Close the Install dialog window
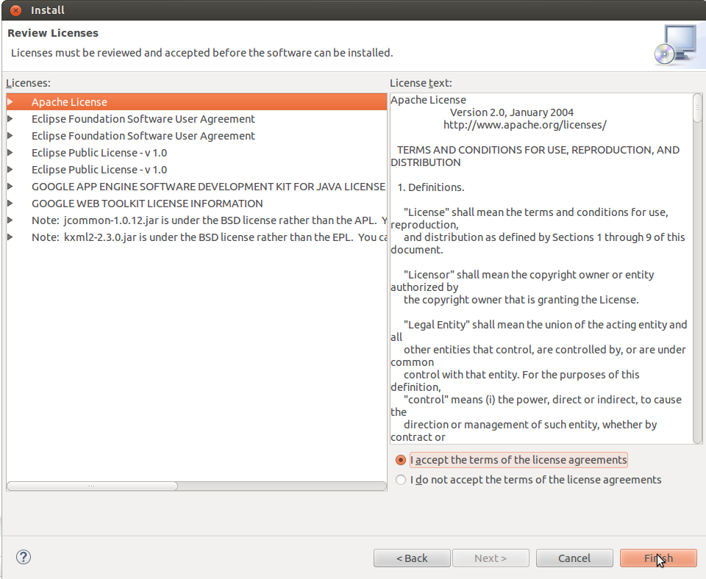This screenshot has height=579, width=706. pos(15,10)
